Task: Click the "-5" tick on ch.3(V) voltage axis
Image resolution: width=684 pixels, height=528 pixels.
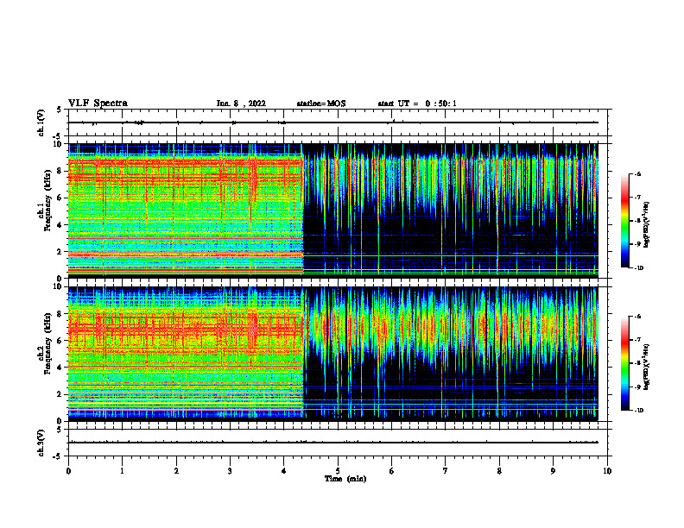Action: 58,456
